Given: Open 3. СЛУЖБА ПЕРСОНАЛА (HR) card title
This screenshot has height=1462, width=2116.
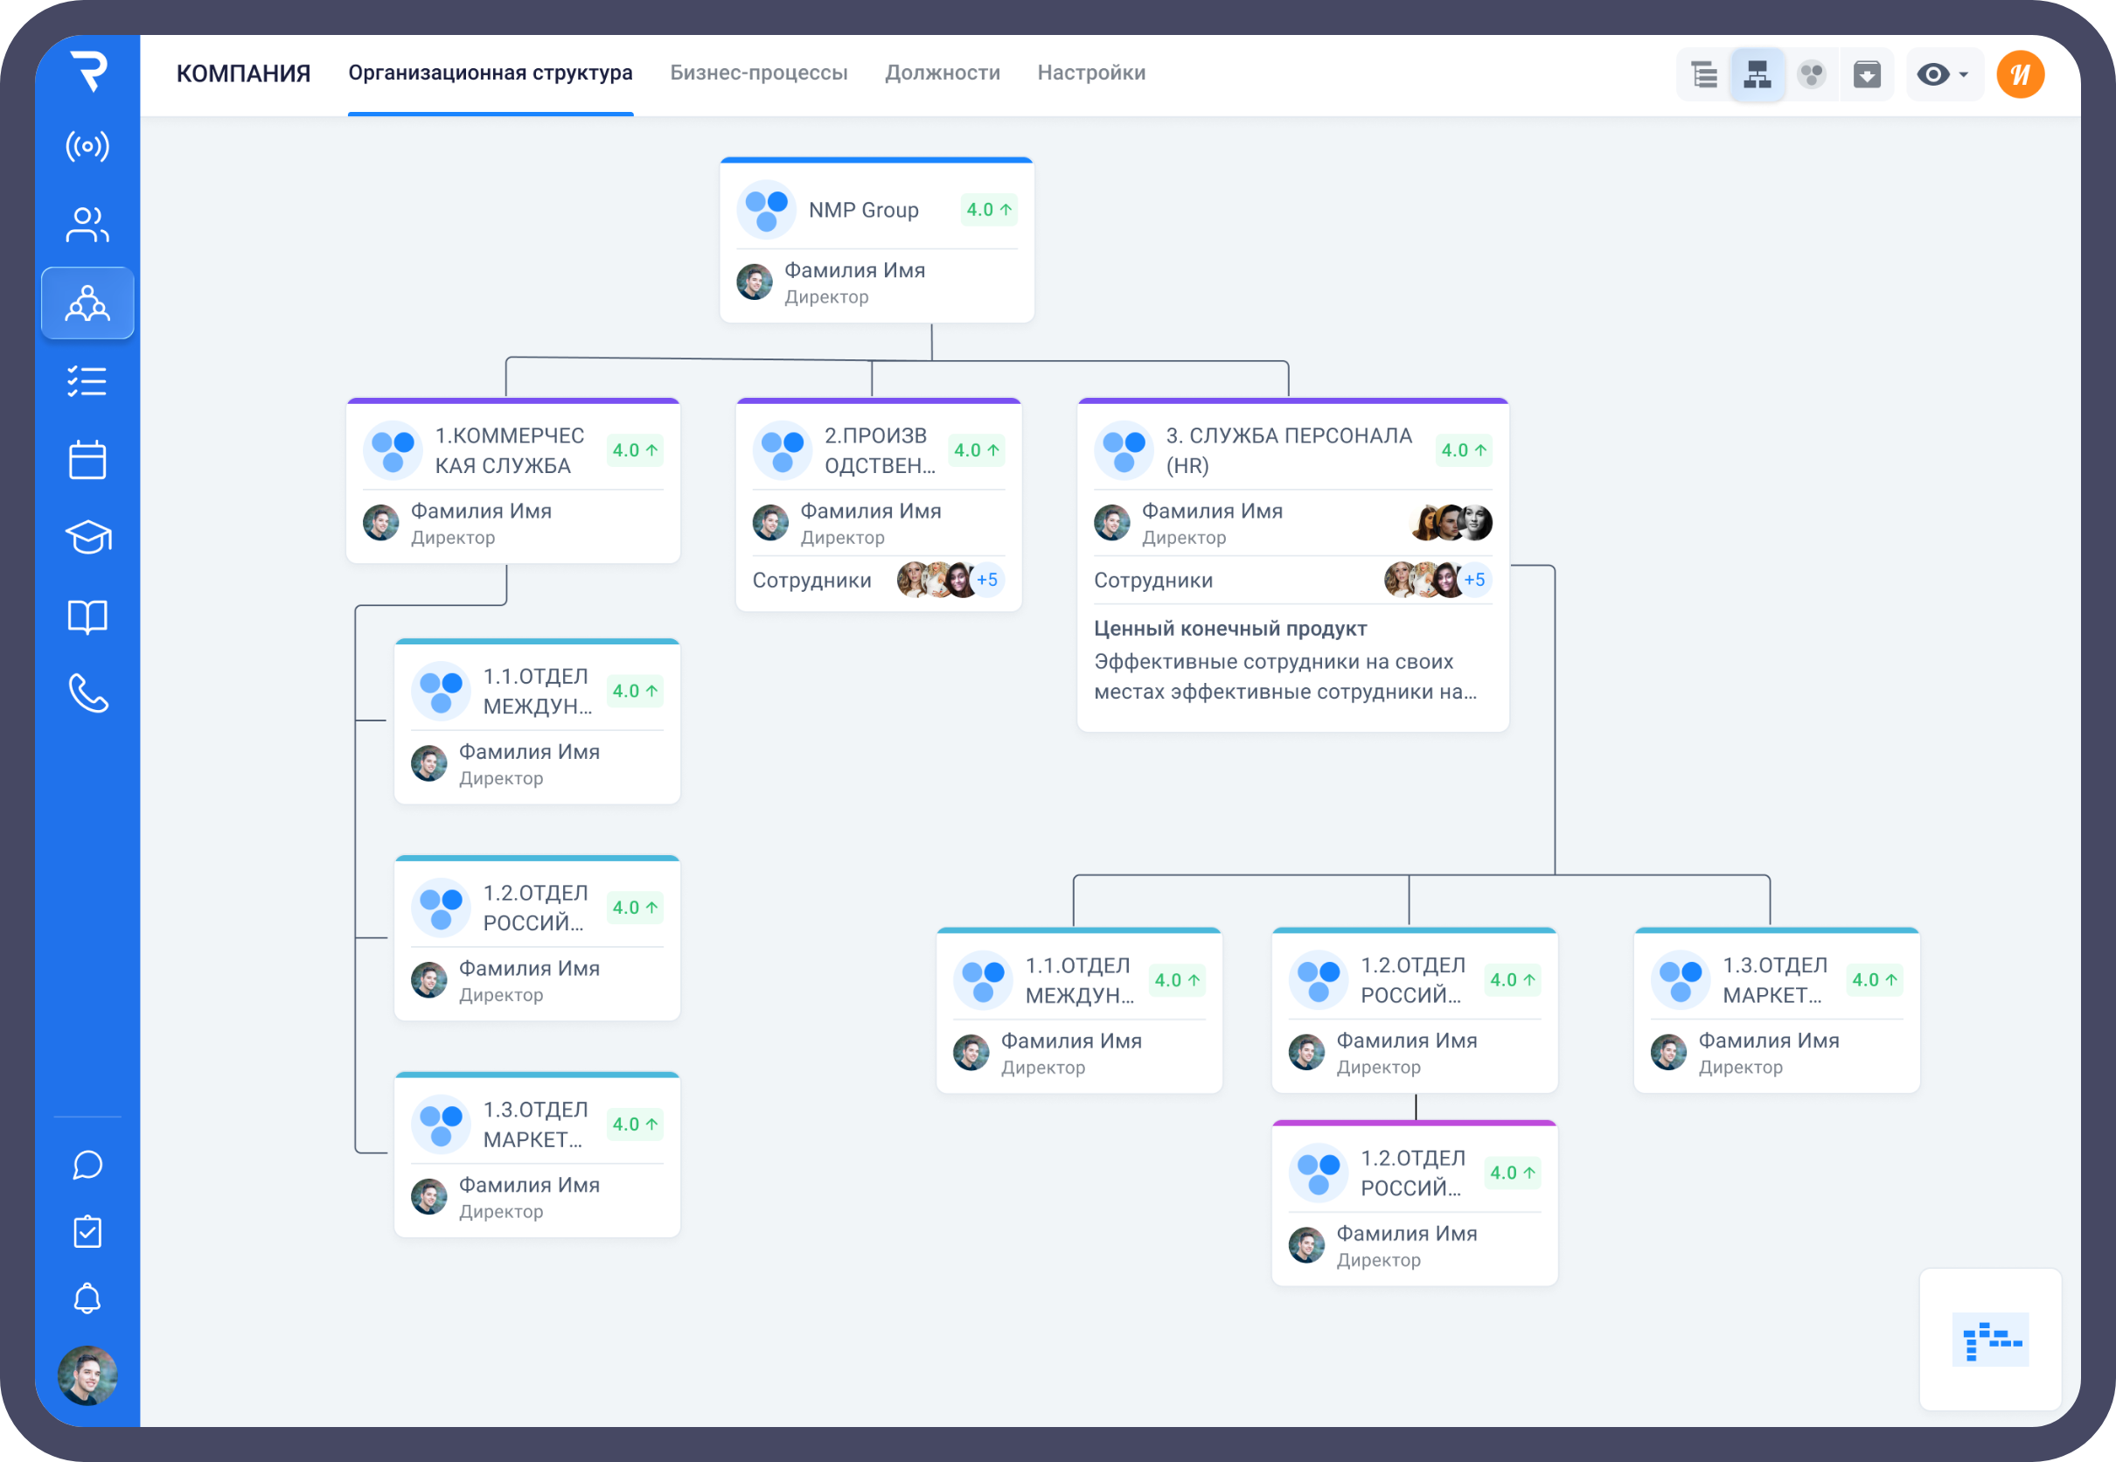Looking at the screenshot, I should point(1289,450).
